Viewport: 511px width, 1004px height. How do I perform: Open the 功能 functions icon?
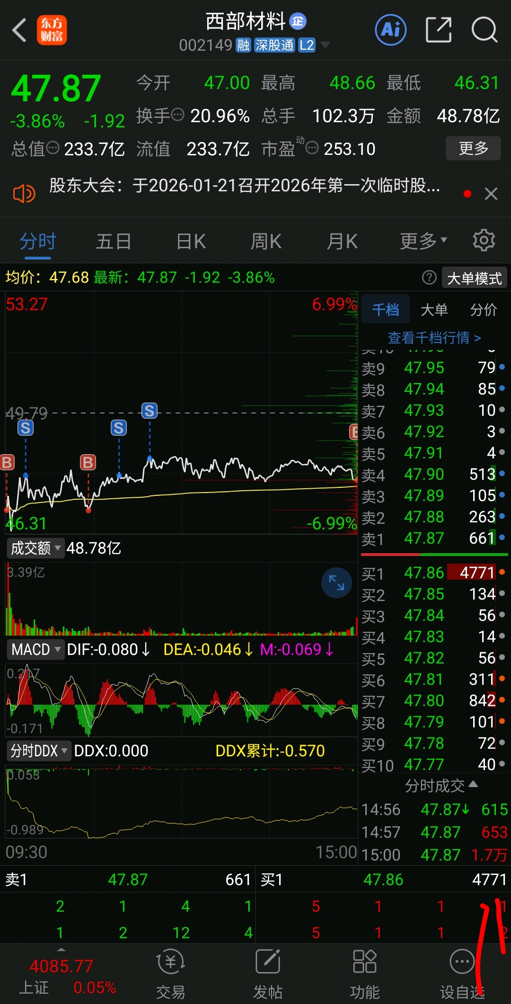365,975
